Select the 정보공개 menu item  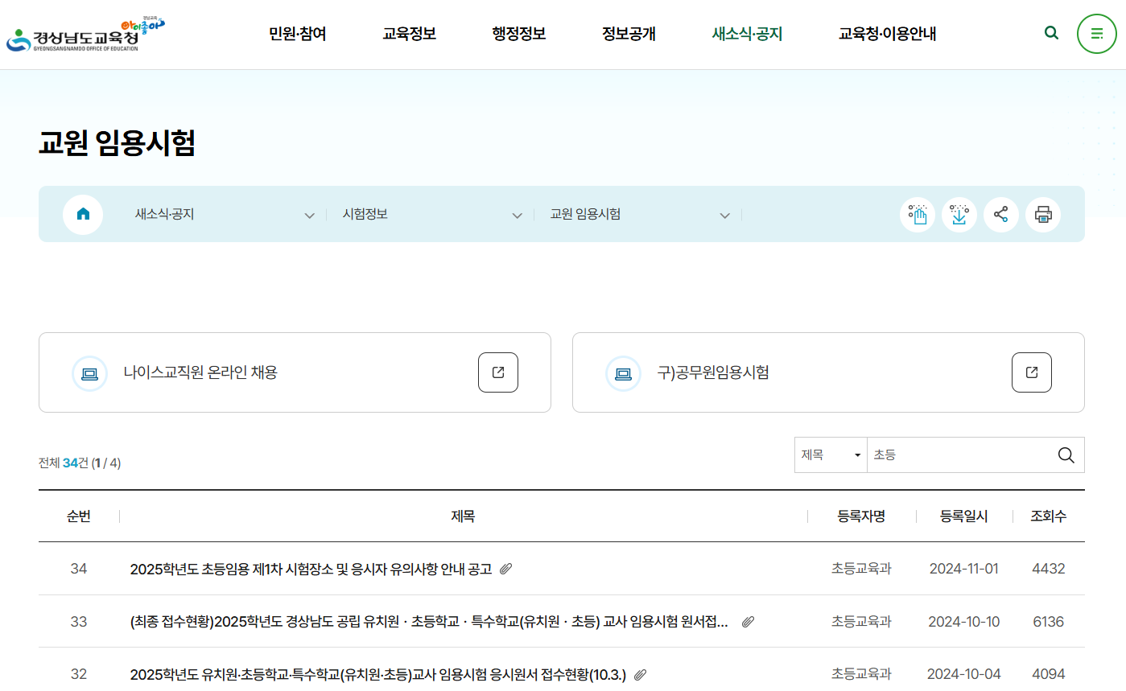[x=629, y=34]
